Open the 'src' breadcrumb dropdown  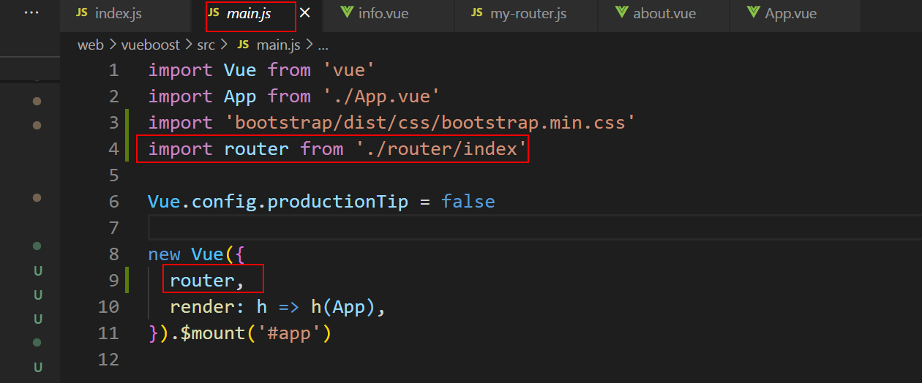(x=206, y=45)
